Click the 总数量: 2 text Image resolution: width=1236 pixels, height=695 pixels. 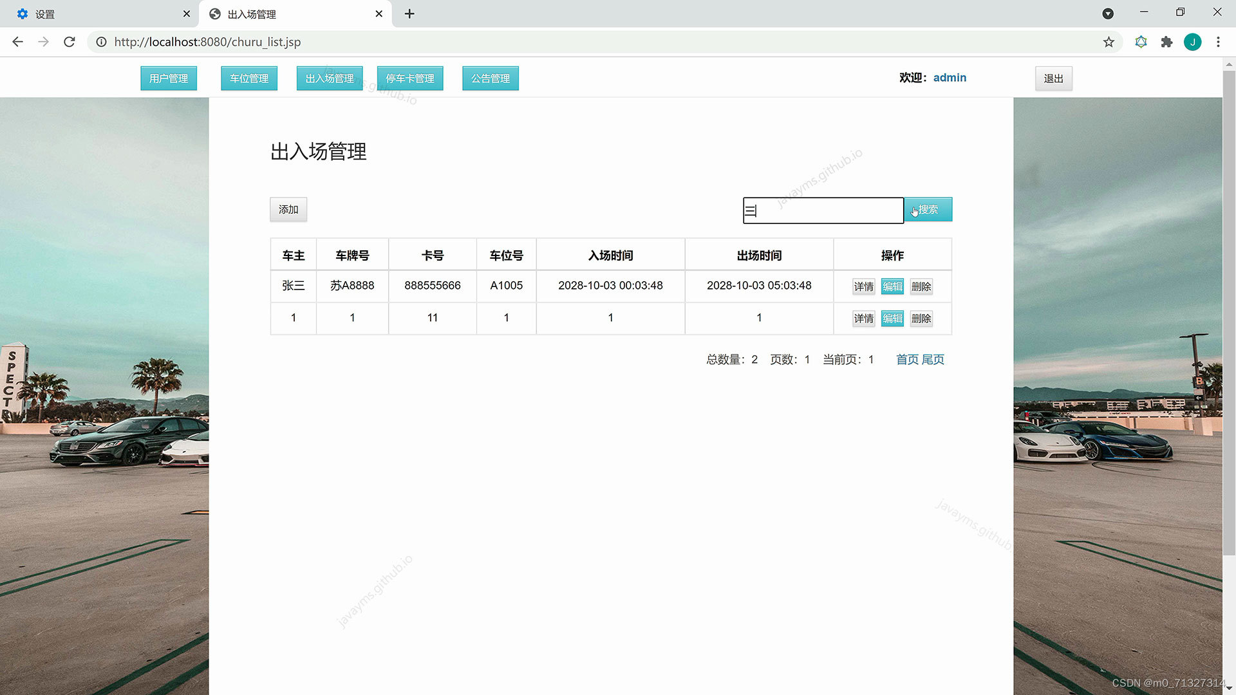coord(732,360)
